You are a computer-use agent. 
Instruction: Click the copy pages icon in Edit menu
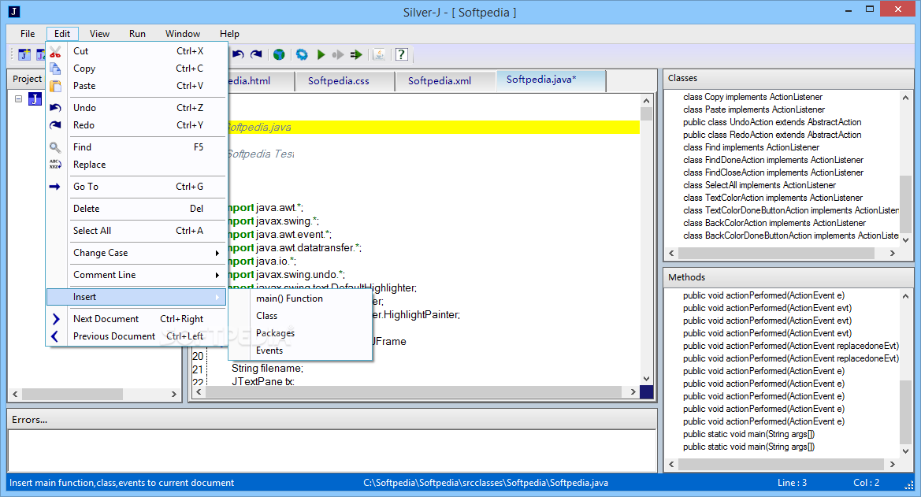55,69
